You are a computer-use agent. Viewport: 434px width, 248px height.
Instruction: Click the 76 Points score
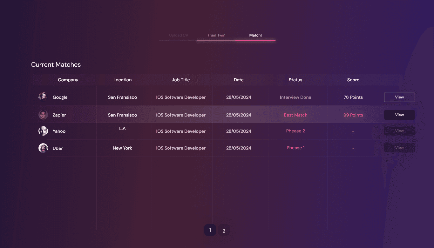coord(353,97)
